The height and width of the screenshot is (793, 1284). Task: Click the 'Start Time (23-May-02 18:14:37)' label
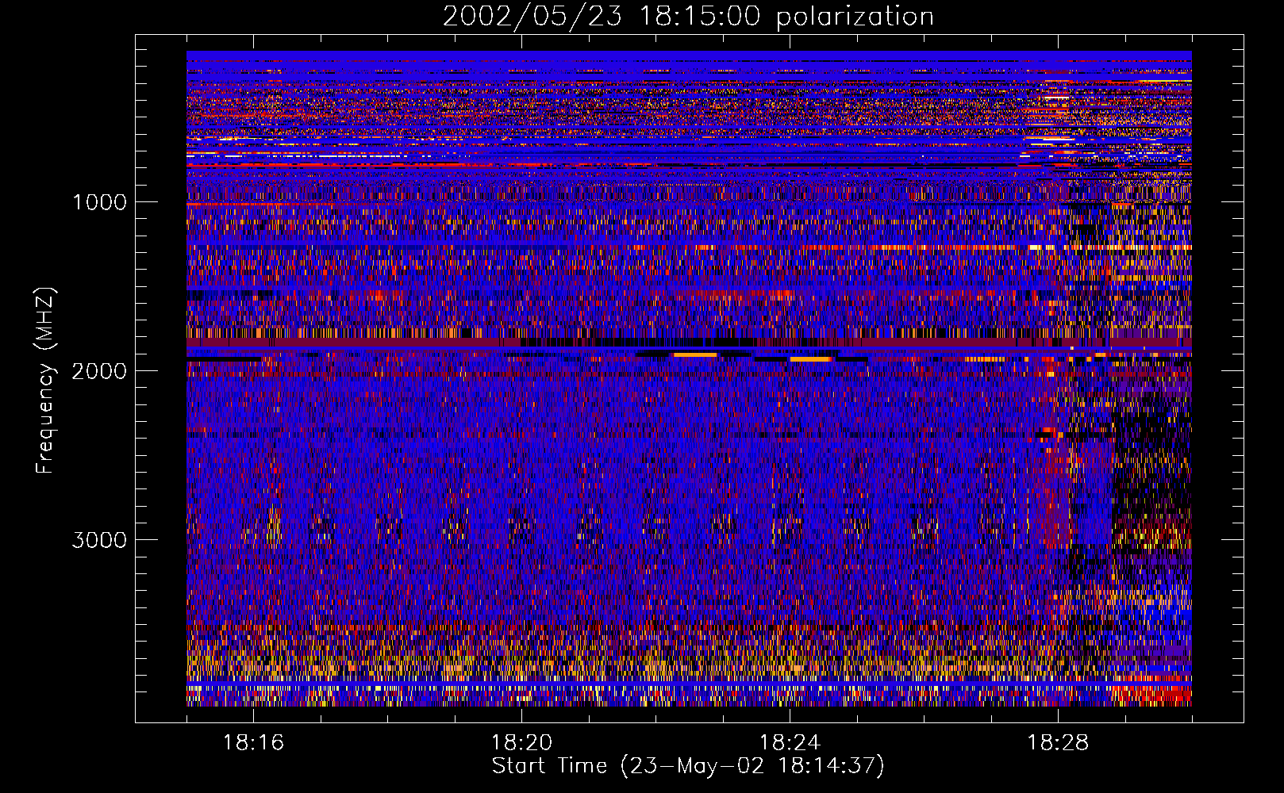click(x=688, y=766)
